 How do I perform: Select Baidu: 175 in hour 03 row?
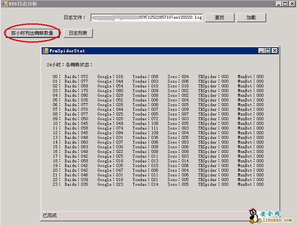click(76, 91)
